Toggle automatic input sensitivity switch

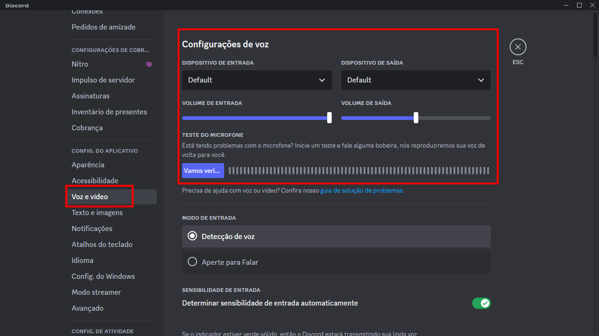(481, 303)
